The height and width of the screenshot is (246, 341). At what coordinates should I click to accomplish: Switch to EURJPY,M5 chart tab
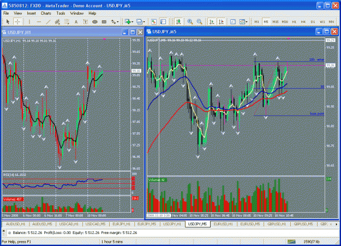(147, 224)
